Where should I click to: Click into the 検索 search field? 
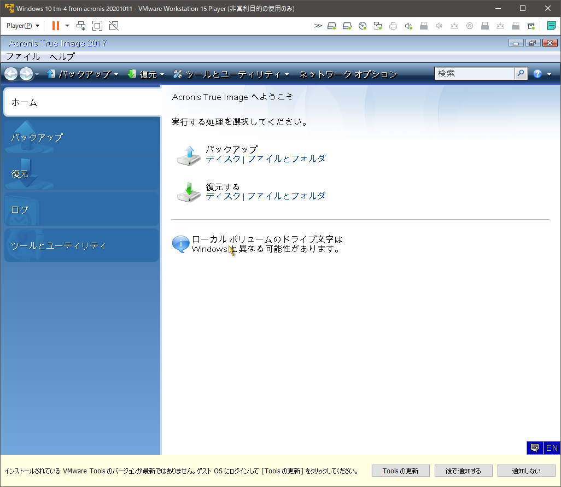[475, 74]
